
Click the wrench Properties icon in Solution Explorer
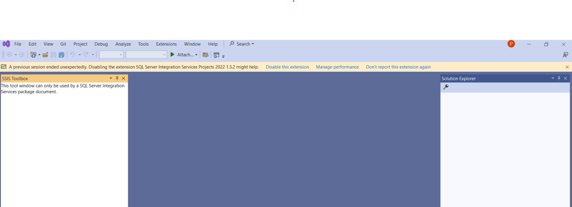[x=445, y=87]
